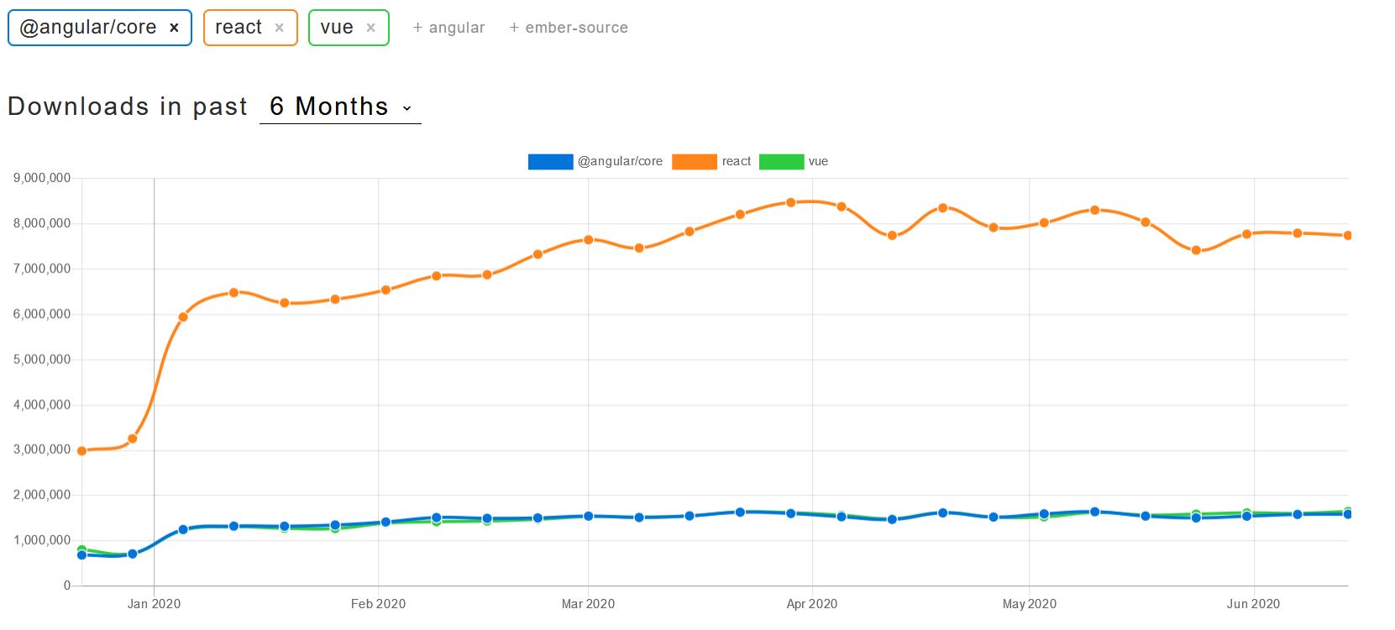Viewport: 1395px width, 630px height.
Task: Click the 8,000,000 y-axis label
Action: pyautogui.click(x=42, y=223)
